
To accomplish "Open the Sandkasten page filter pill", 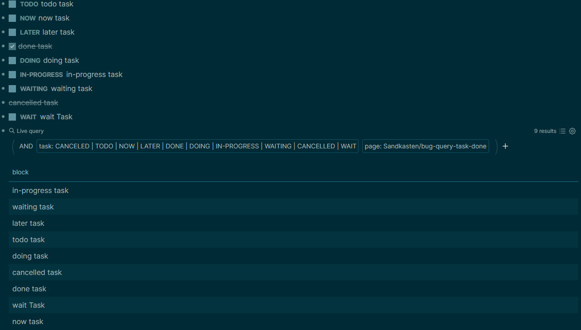I will (x=425, y=146).
